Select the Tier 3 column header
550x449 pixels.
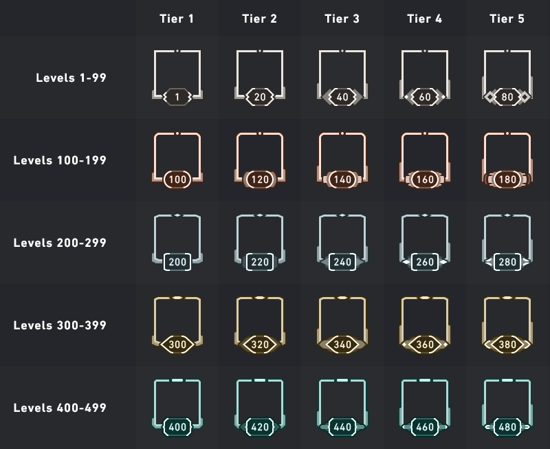click(x=342, y=19)
